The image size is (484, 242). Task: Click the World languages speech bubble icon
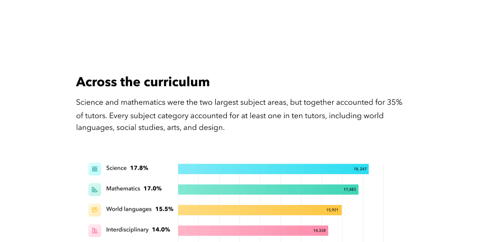95,210
